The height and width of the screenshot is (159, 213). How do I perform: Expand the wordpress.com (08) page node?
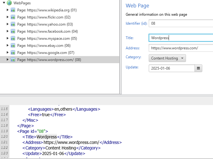pos(8,60)
